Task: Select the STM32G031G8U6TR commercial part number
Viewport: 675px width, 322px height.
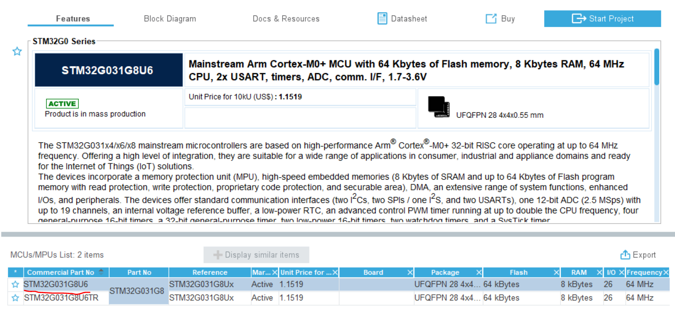Action: point(61,298)
